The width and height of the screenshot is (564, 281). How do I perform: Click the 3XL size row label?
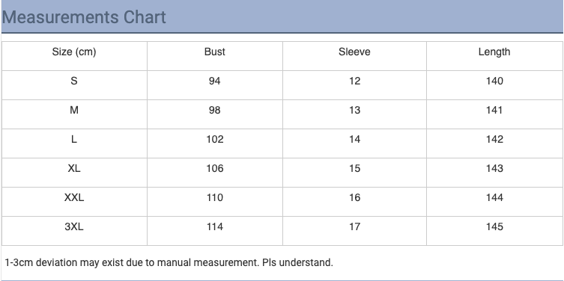point(74,226)
